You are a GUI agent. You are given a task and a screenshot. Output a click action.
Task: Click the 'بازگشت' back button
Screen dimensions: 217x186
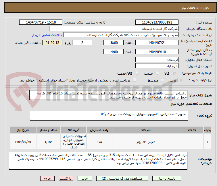(x=65, y=178)
